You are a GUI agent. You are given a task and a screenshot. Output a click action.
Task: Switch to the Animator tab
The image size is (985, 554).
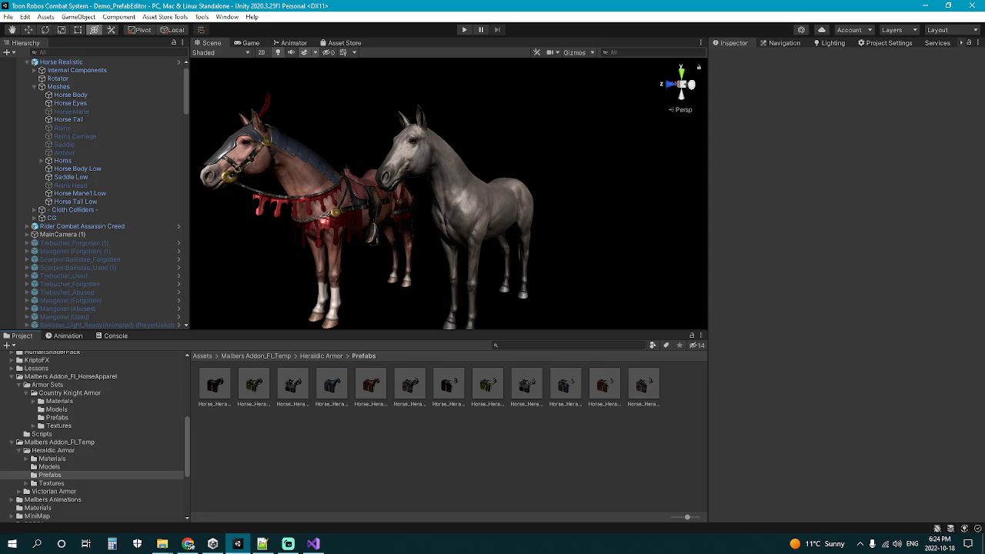pyautogui.click(x=289, y=43)
